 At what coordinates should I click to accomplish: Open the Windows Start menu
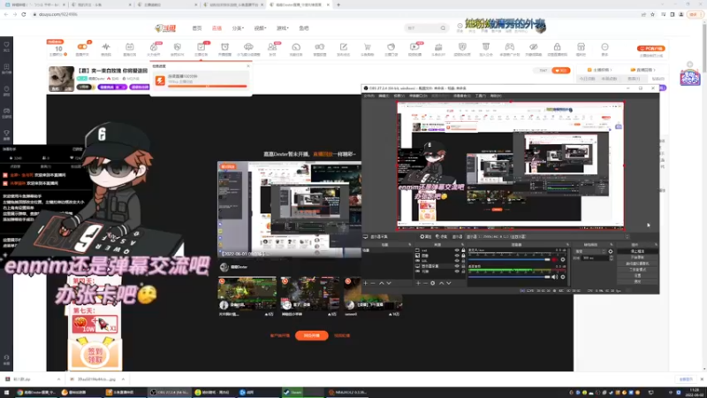click(6, 393)
